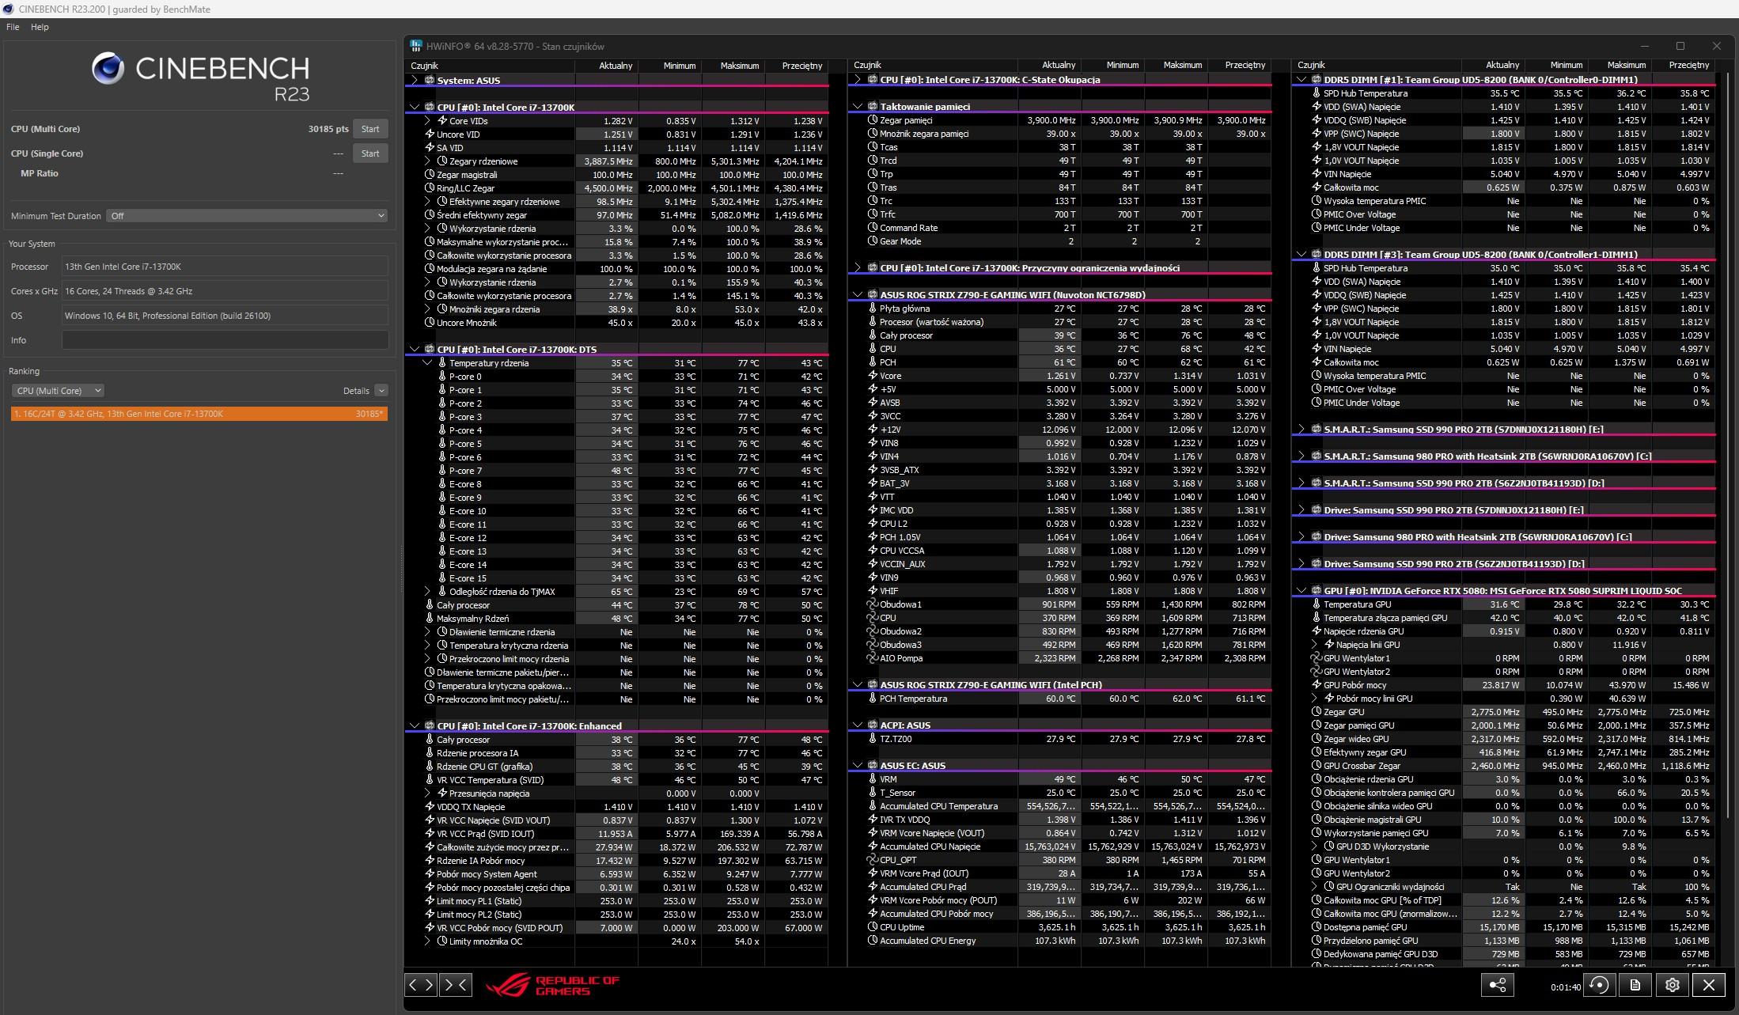This screenshot has height=1015, width=1739.
Task: Start the CPU Multi Core test
Action: point(370,129)
